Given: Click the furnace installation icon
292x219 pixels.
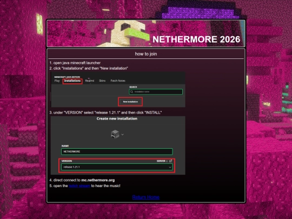Looking at the screenshot, I should tap(115, 134).
